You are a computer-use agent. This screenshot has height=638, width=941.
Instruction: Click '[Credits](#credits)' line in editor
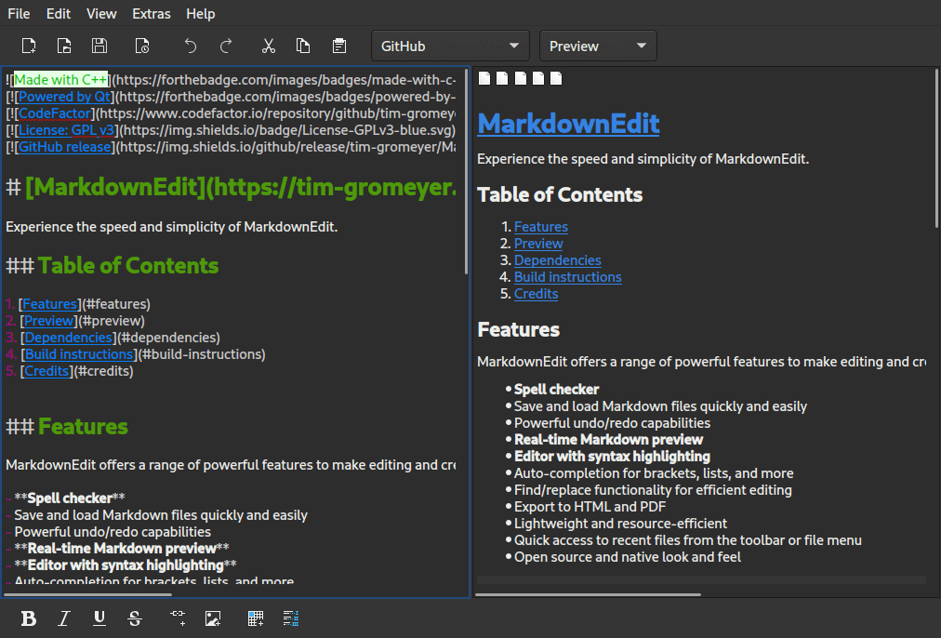coord(70,371)
